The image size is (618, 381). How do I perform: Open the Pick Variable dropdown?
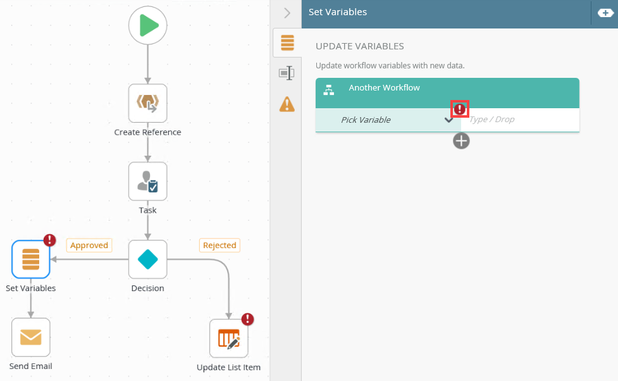pos(388,120)
